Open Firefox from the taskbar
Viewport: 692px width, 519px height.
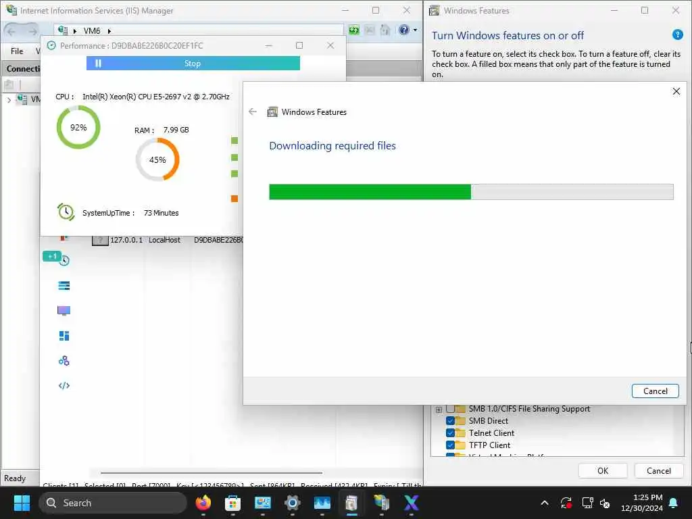[x=203, y=503]
